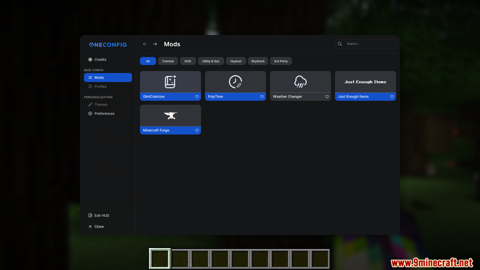Image resolution: width=480 pixels, height=270 pixels.
Task: Select Mods in the sidebar
Action: (108, 77)
